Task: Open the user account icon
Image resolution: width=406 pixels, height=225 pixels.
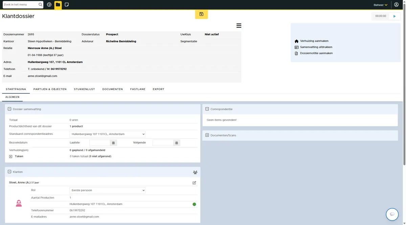Action: coord(396,5)
